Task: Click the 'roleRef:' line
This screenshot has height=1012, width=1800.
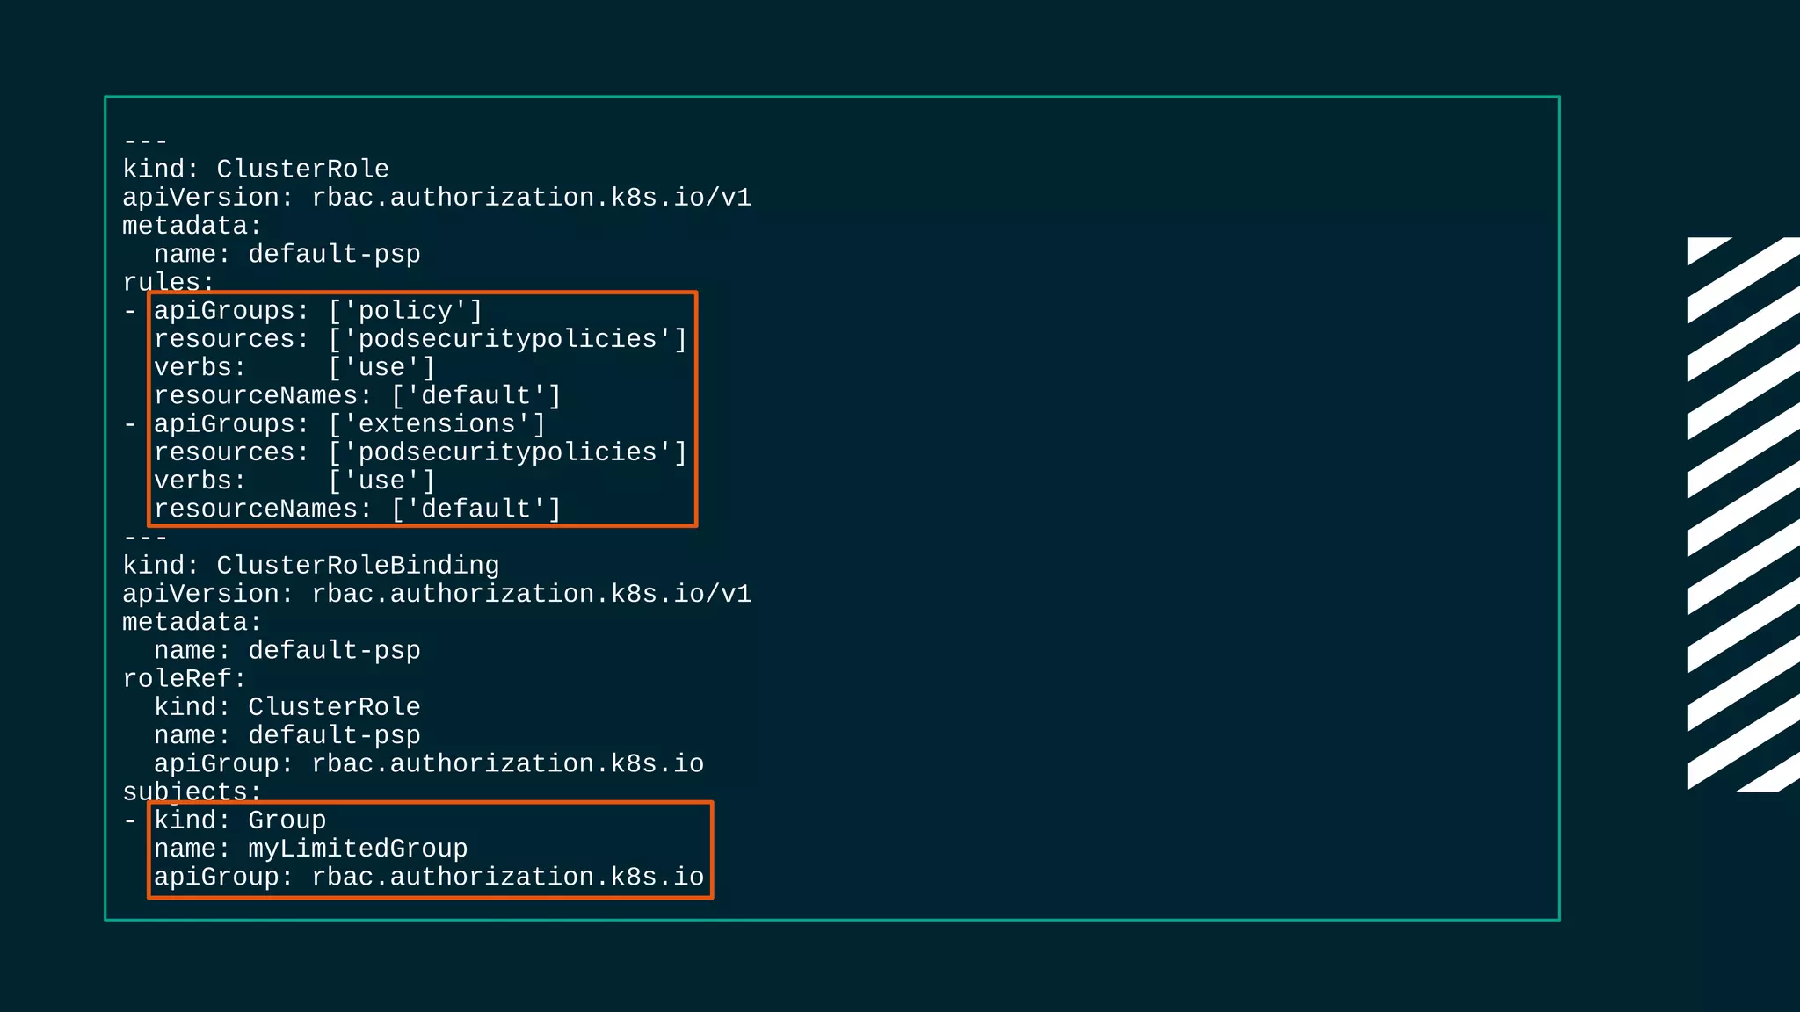Action: point(185,679)
